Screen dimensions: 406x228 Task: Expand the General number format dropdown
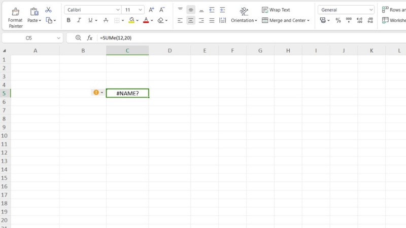(x=371, y=10)
